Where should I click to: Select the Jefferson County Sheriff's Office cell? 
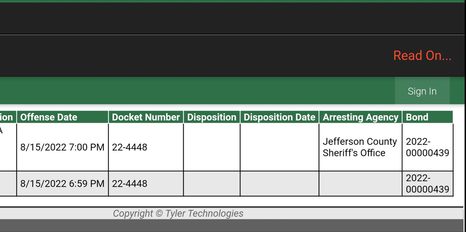(360, 147)
